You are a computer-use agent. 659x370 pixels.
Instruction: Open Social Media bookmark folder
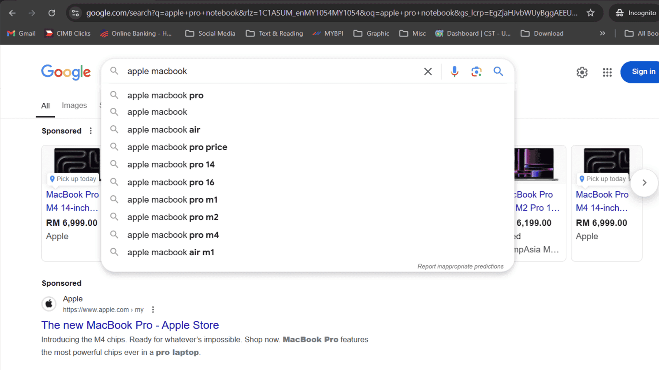click(x=210, y=33)
